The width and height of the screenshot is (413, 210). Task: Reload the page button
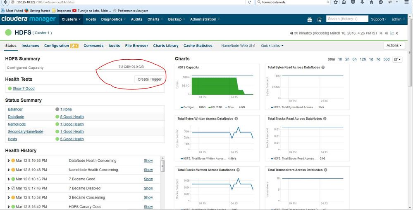(x=249, y=2)
